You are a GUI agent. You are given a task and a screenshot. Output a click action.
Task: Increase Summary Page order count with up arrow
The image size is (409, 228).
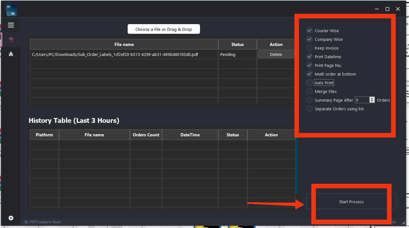pyautogui.click(x=372, y=98)
